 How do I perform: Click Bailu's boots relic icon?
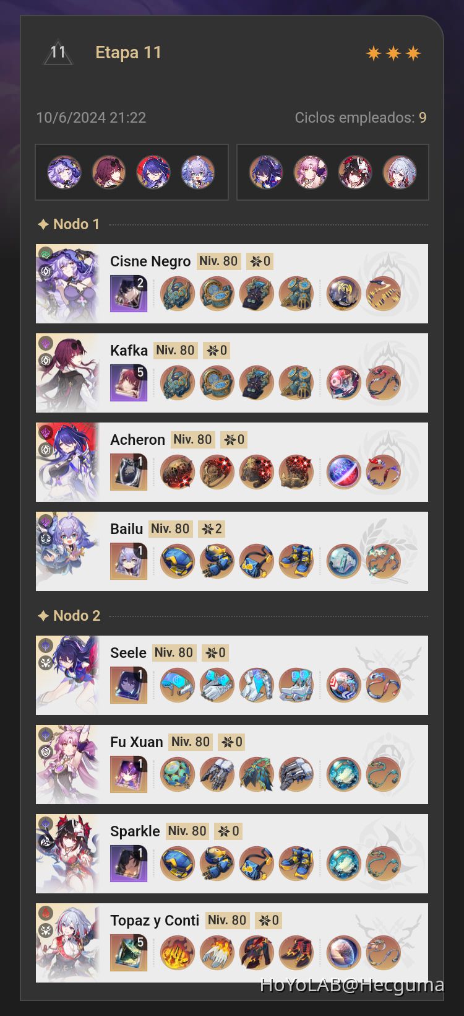coord(296,561)
